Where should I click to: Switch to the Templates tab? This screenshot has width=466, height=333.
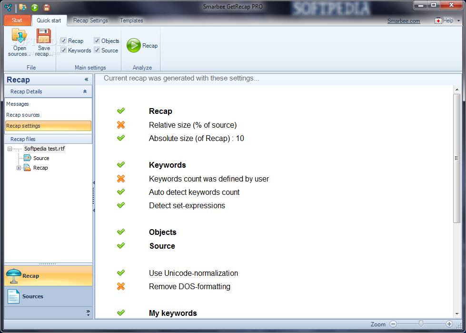pos(131,20)
